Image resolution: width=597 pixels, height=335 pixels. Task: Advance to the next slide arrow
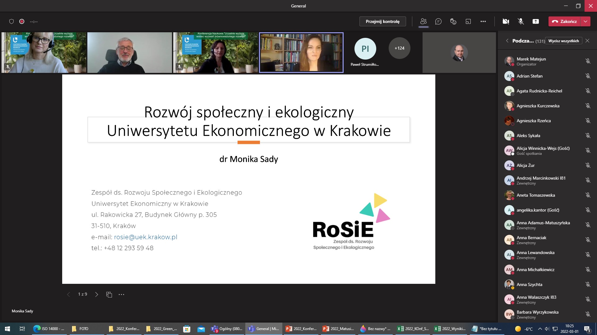96,294
